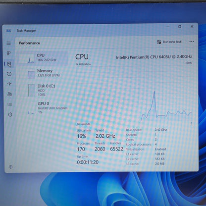Screen dimensions: 206x206
Task: Click the 2.02 GHz speed value
Action: 105,136
